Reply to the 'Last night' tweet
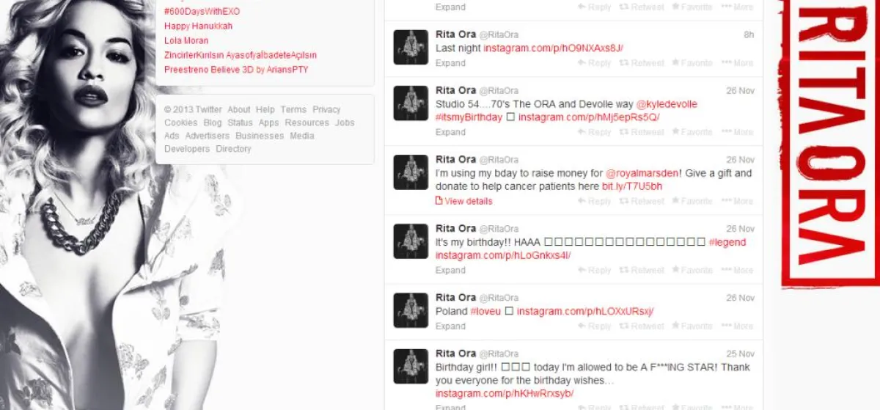This screenshot has width=880, height=410. pyautogui.click(x=594, y=63)
